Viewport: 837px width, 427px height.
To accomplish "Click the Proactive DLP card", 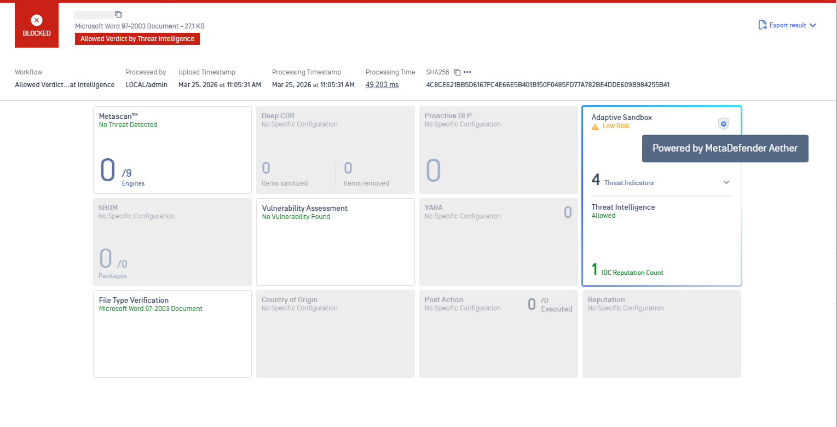I will [498, 149].
